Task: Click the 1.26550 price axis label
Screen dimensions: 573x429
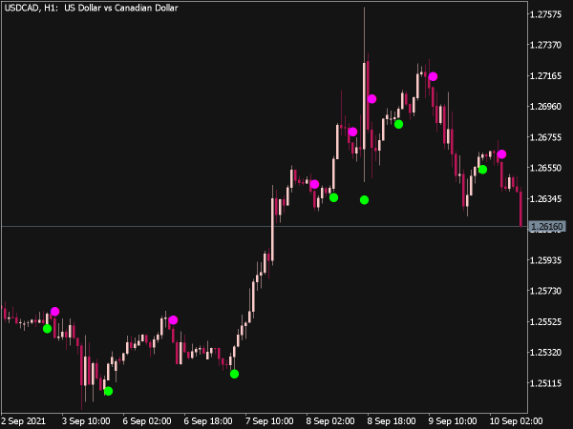Action: [x=545, y=168]
